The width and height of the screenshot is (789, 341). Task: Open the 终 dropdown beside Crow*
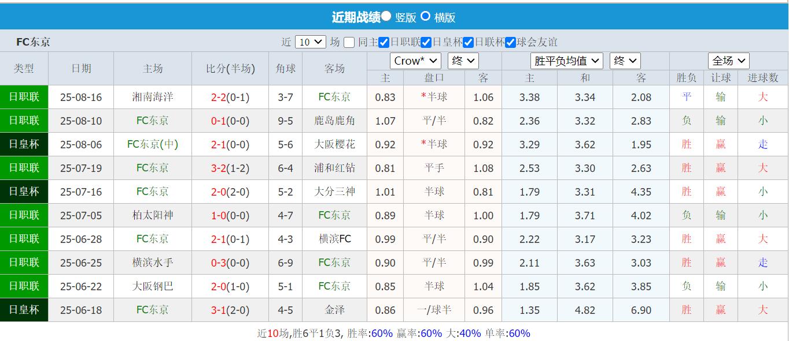tap(463, 61)
